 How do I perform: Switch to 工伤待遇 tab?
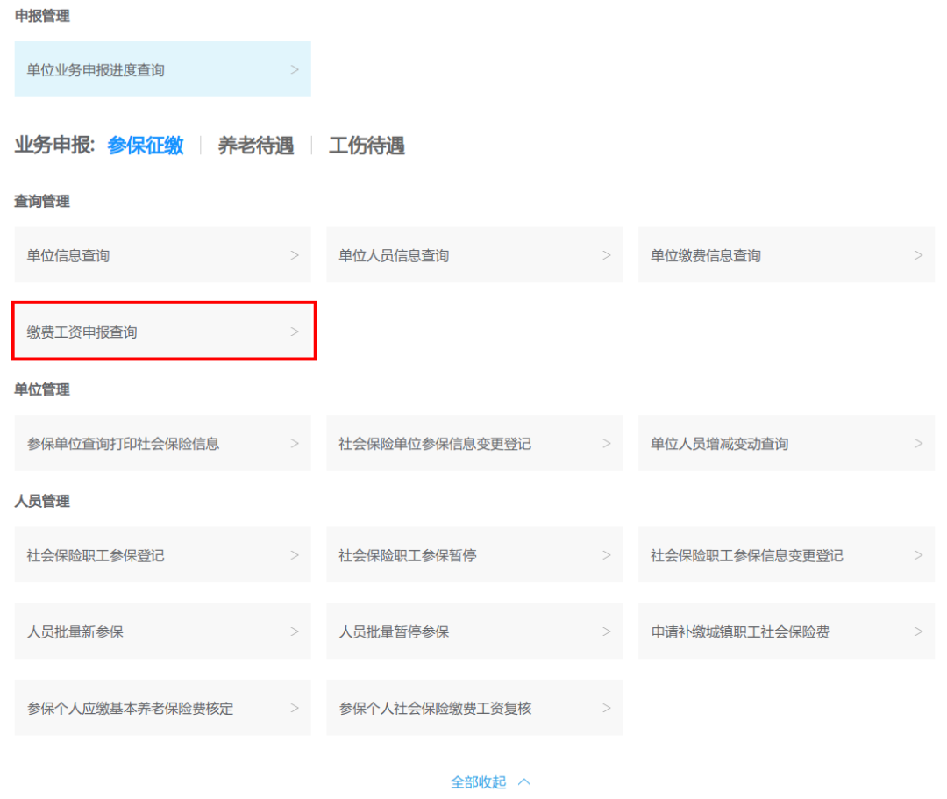pos(367,146)
